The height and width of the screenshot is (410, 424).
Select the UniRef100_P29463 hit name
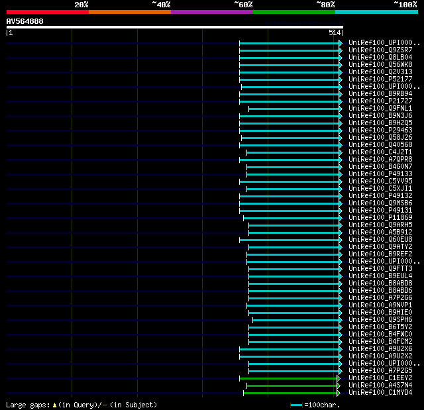click(380, 130)
